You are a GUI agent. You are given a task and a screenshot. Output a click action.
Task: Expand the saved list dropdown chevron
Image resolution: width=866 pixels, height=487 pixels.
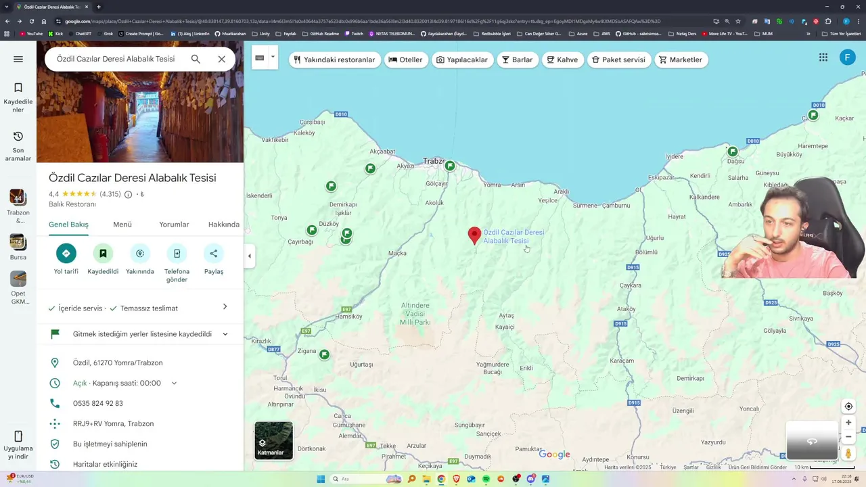point(225,334)
